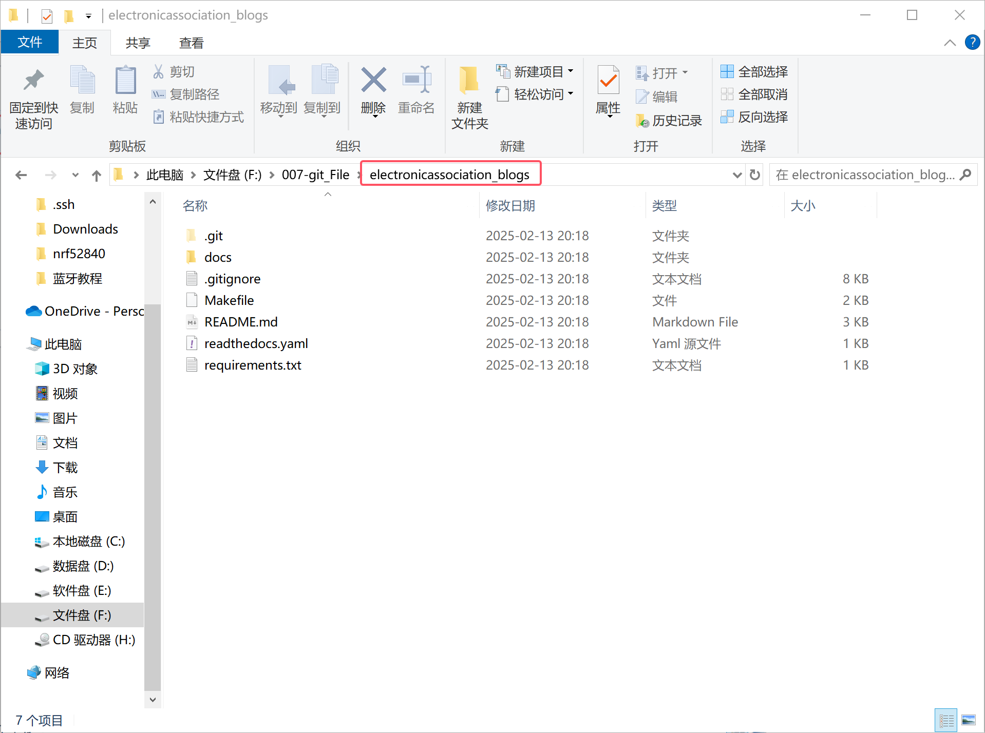
Task: Click the Copy To (复制到) icon
Action: click(x=325, y=80)
